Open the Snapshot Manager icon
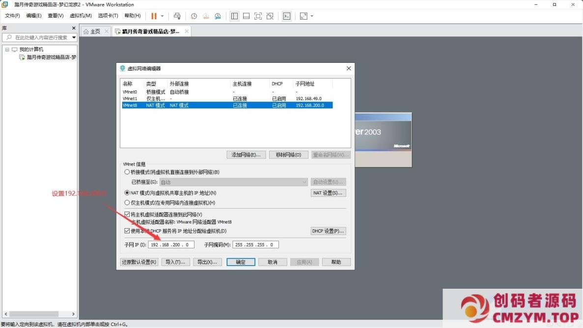Viewport: 583px width, 328px height. click(x=218, y=16)
